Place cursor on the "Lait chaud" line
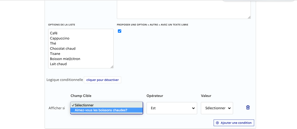Image resolution: width=297 pixels, height=129 pixels. [58, 64]
